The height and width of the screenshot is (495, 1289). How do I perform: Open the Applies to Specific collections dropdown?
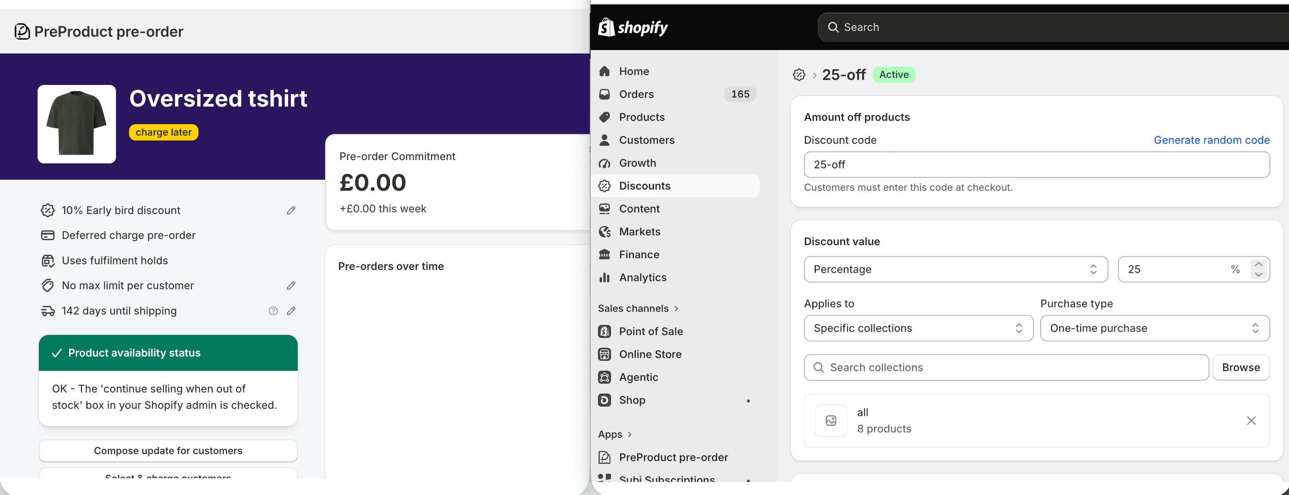(x=918, y=328)
